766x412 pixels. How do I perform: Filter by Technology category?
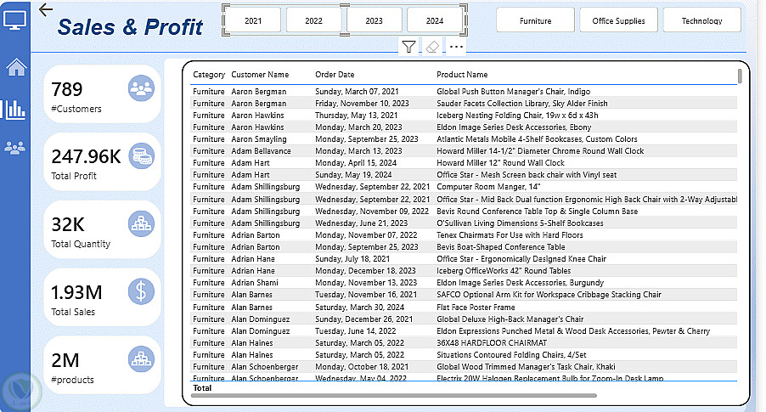(x=702, y=20)
